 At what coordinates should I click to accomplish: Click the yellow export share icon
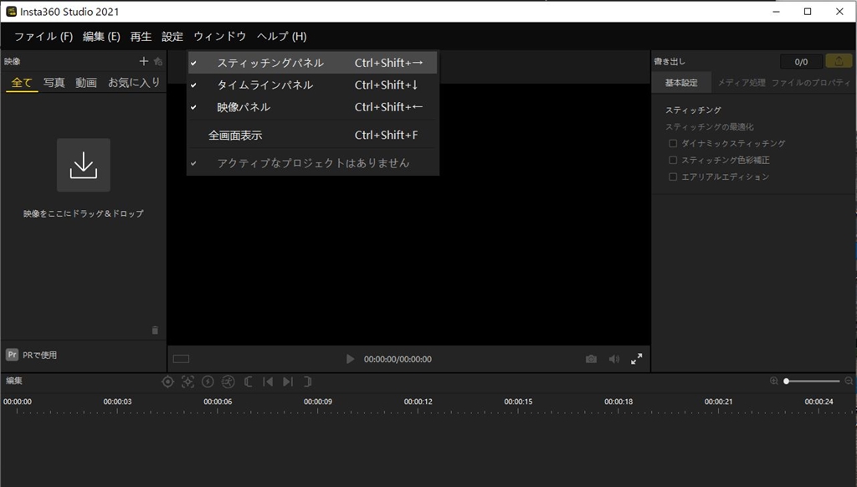click(839, 61)
